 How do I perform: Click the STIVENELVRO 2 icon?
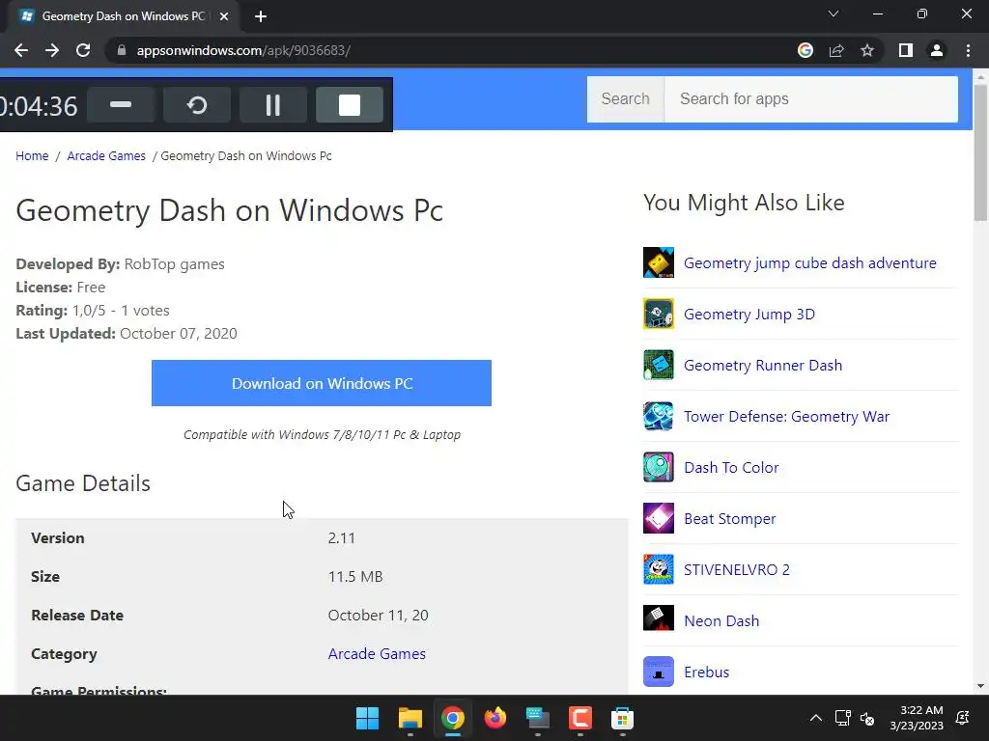tap(659, 569)
